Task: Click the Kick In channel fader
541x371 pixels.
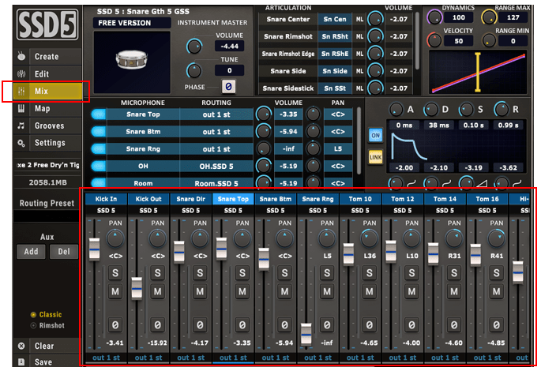Action: point(95,249)
